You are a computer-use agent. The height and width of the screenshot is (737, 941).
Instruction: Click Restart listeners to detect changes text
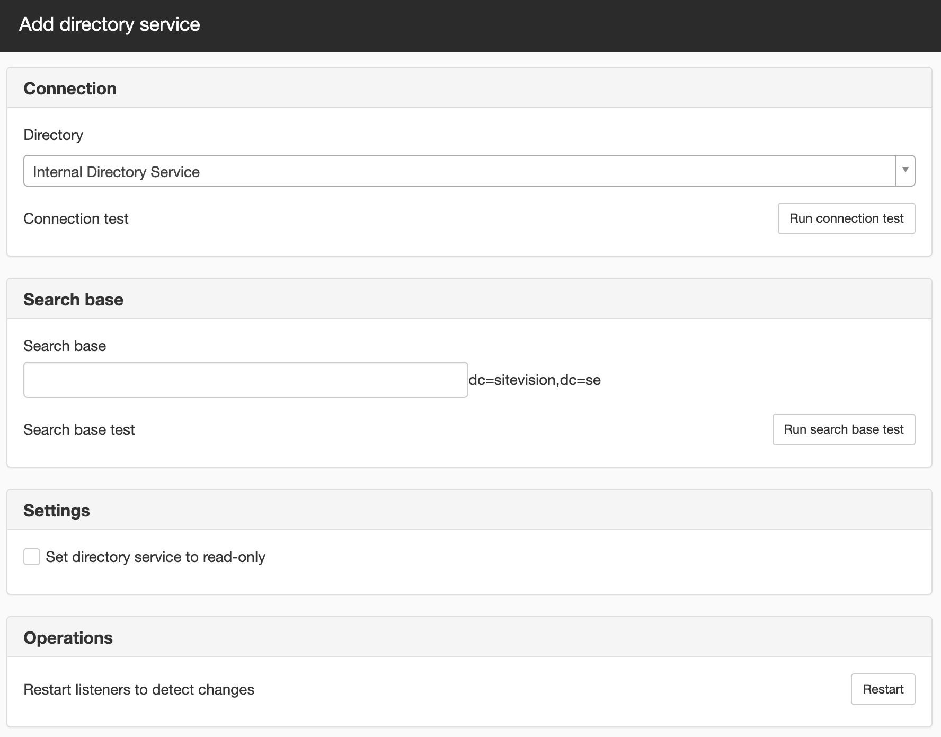point(139,689)
